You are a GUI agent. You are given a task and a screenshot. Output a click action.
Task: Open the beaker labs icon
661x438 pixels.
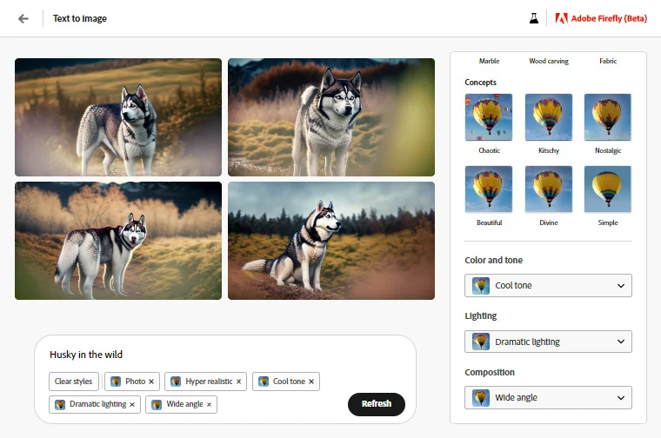coord(533,18)
